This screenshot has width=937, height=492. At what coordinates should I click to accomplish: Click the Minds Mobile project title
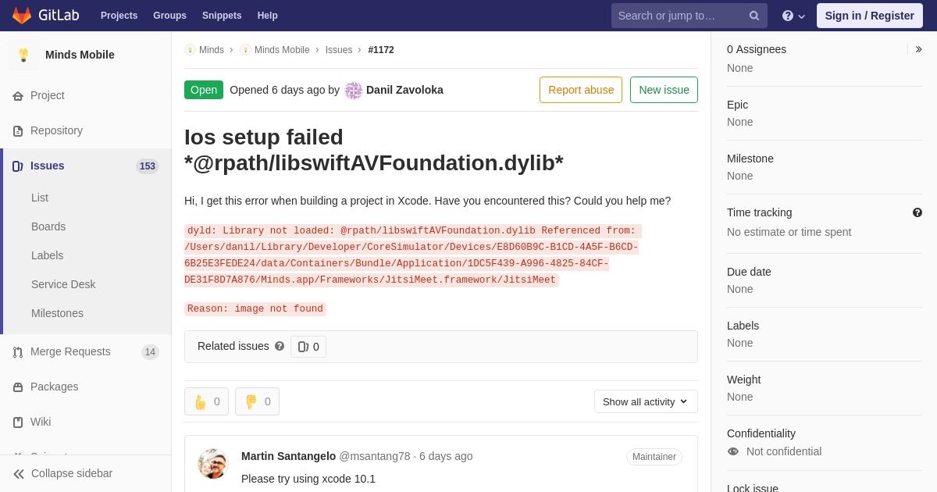click(80, 55)
